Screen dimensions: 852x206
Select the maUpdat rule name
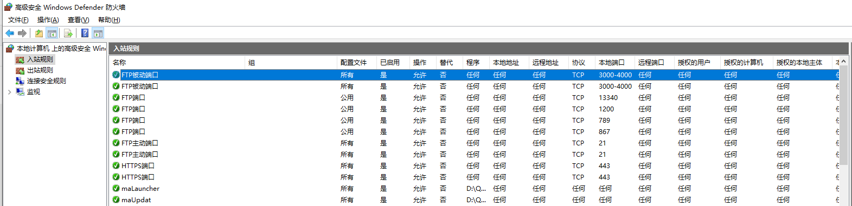coord(136,200)
